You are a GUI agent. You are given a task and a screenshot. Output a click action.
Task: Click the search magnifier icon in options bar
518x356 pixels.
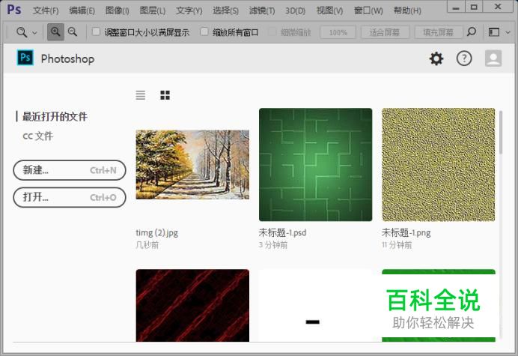coord(472,32)
